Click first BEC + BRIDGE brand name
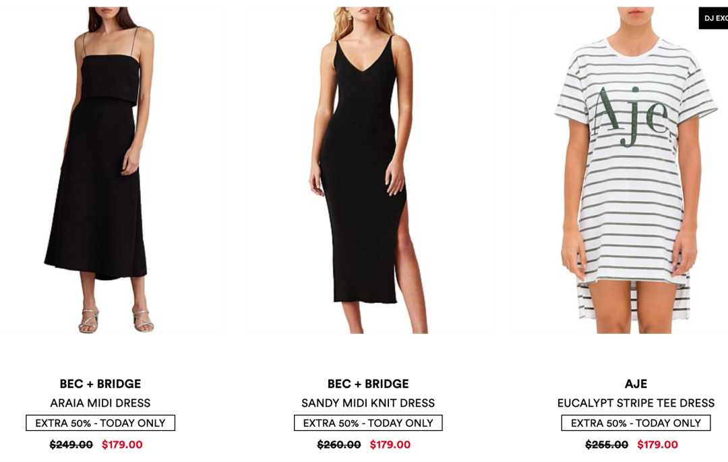This screenshot has height=462, width=728. coord(100,384)
